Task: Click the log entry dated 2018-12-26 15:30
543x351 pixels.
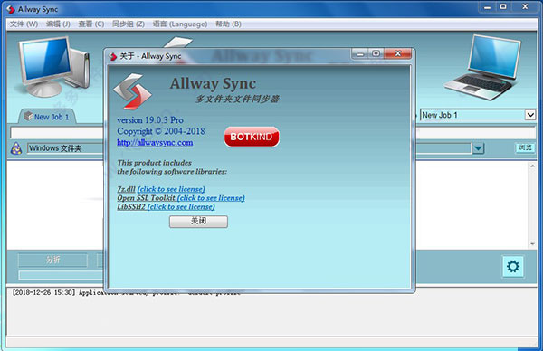Action: (127, 293)
